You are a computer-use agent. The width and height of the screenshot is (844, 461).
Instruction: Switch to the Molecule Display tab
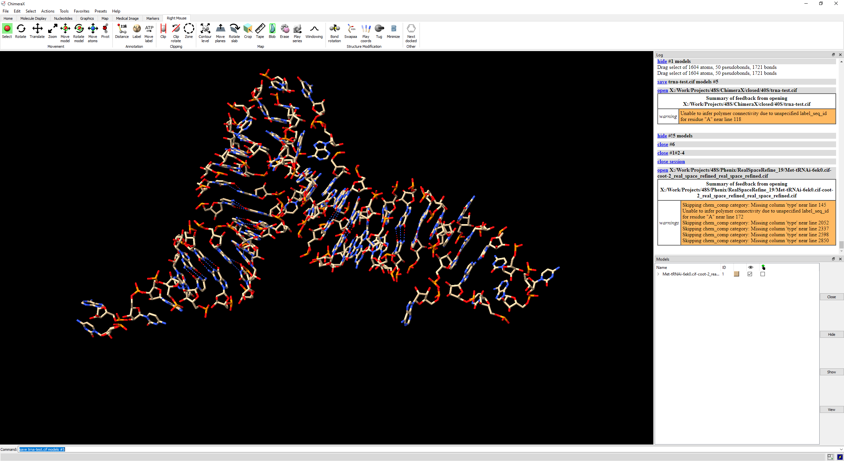[33, 18]
